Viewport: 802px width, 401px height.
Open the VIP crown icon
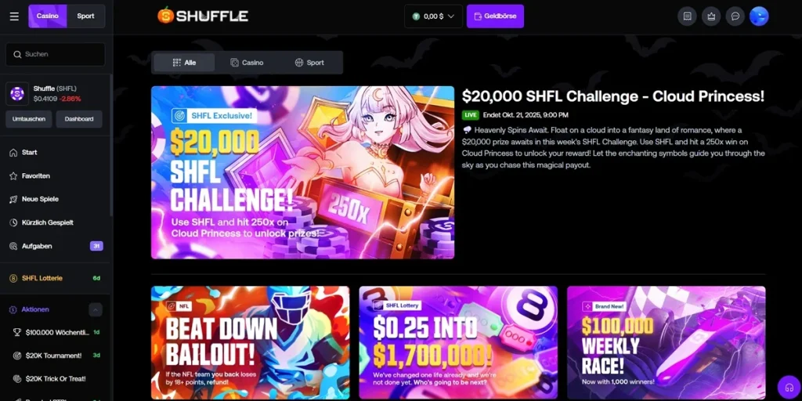(711, 16)
